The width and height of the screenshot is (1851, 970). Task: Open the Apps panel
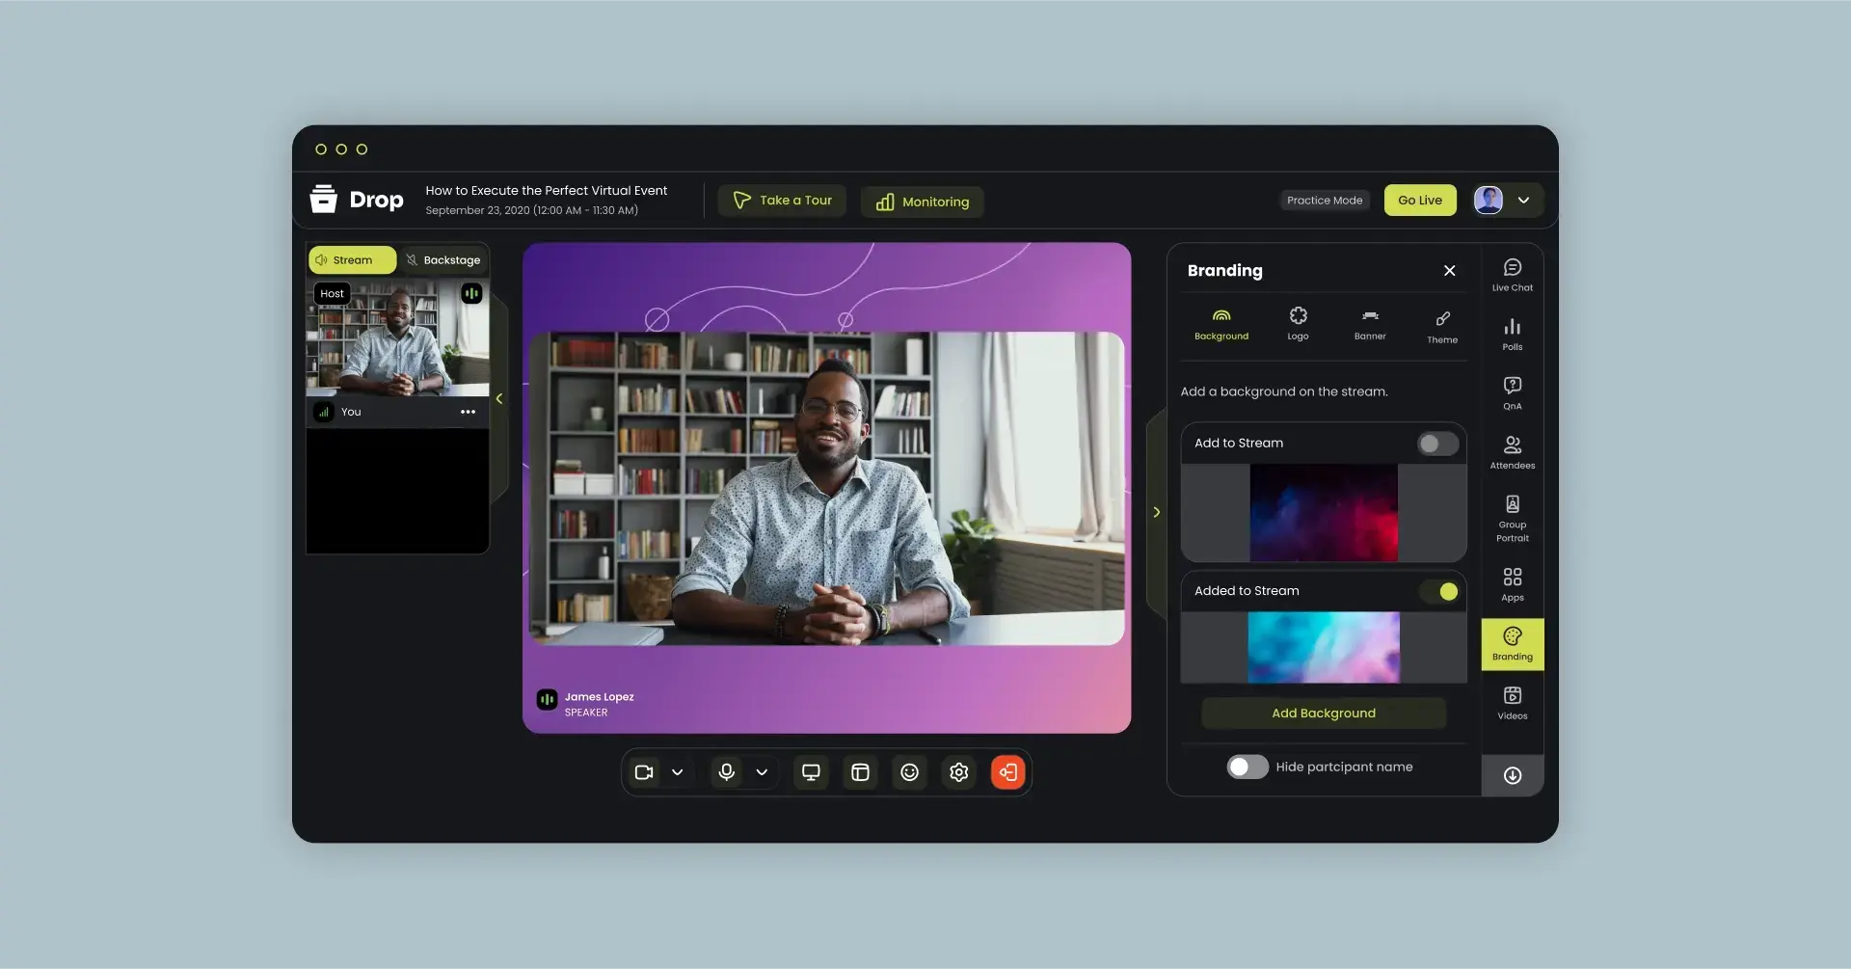1512,581
